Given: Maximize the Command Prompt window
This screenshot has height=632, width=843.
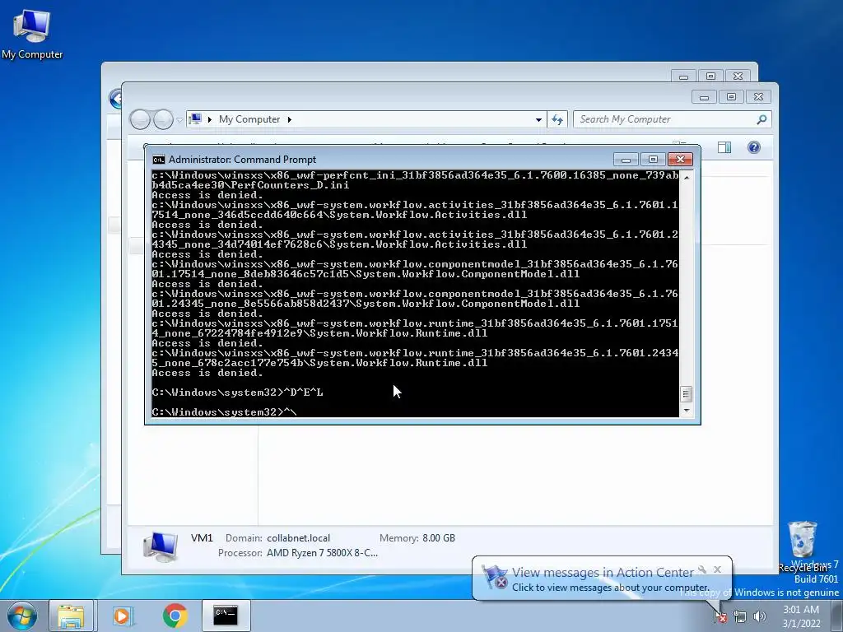Looking at the screenshot, I should click(653, 159).
